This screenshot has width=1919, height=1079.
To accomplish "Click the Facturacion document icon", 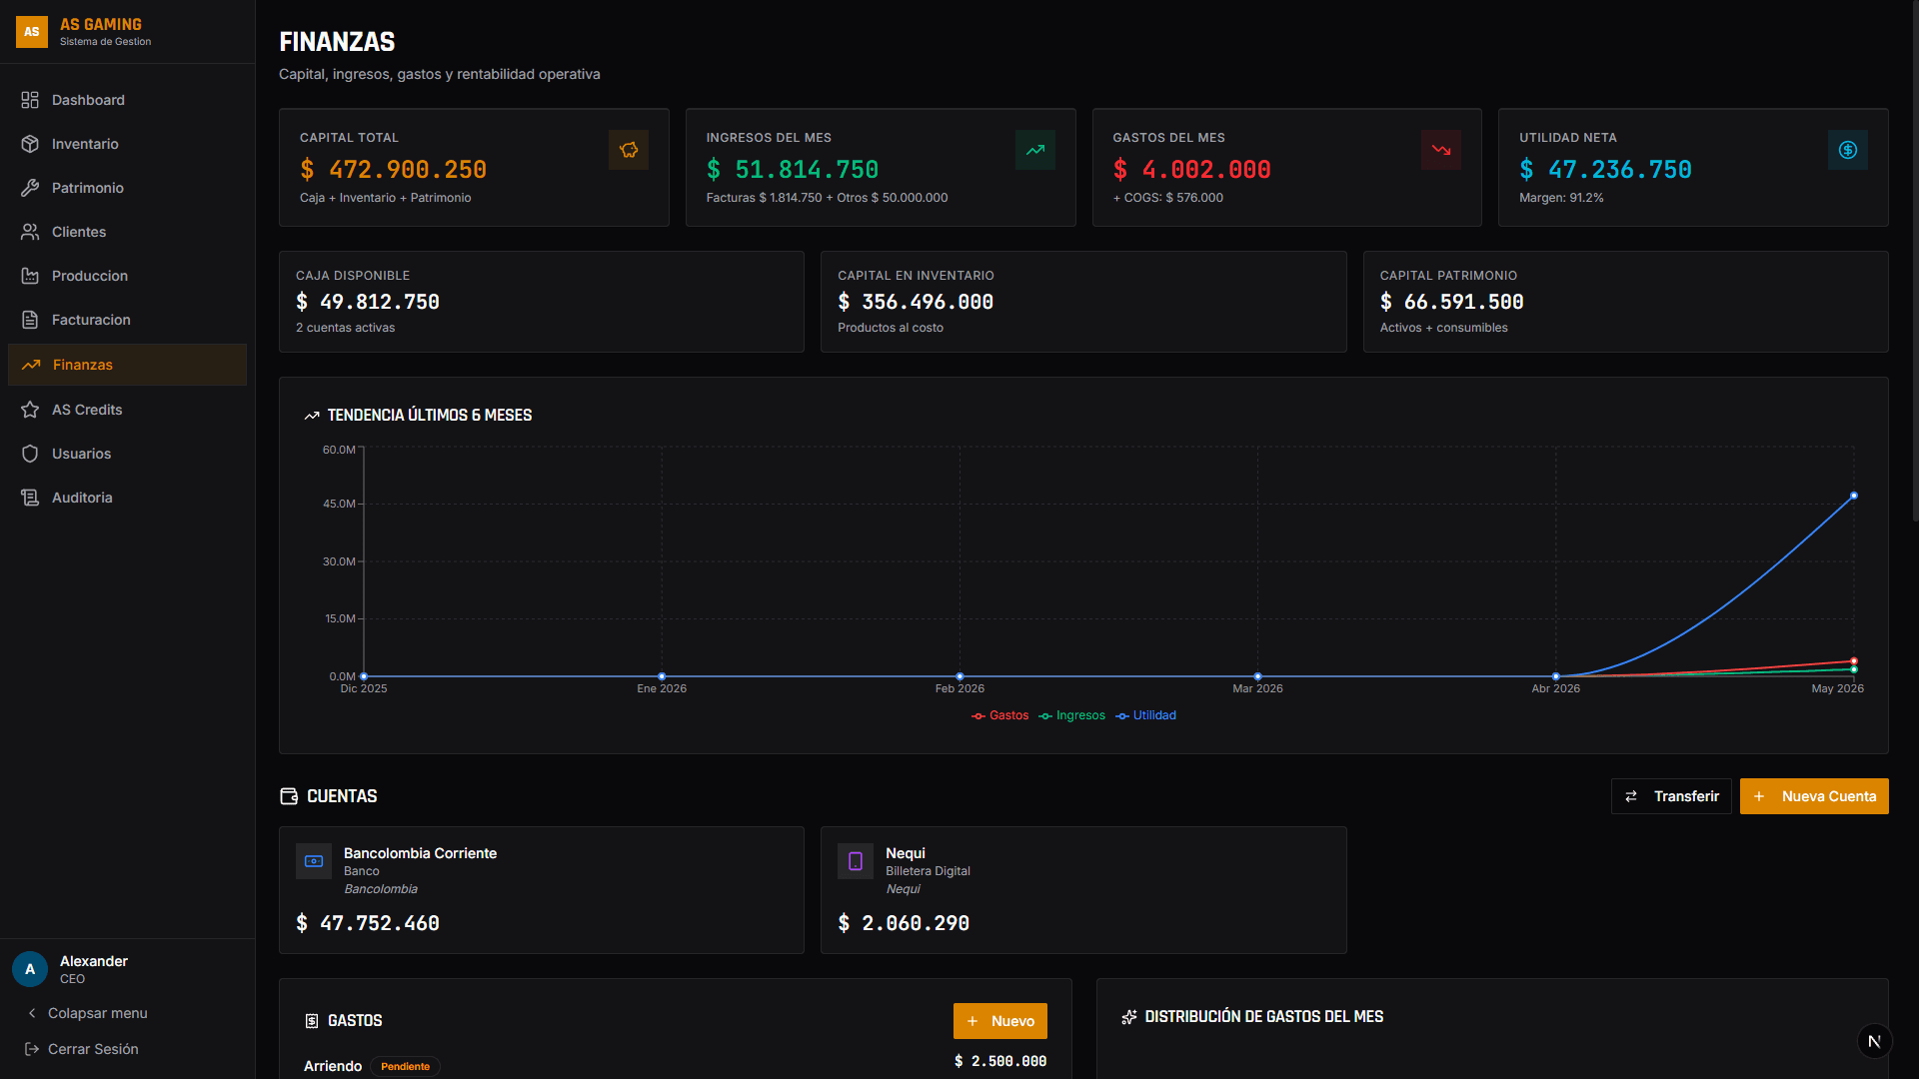I will [x=30, y=320].
